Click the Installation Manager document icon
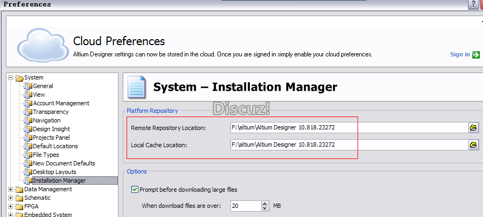Viewport: 483px width, 217px height. pos(136,86)
